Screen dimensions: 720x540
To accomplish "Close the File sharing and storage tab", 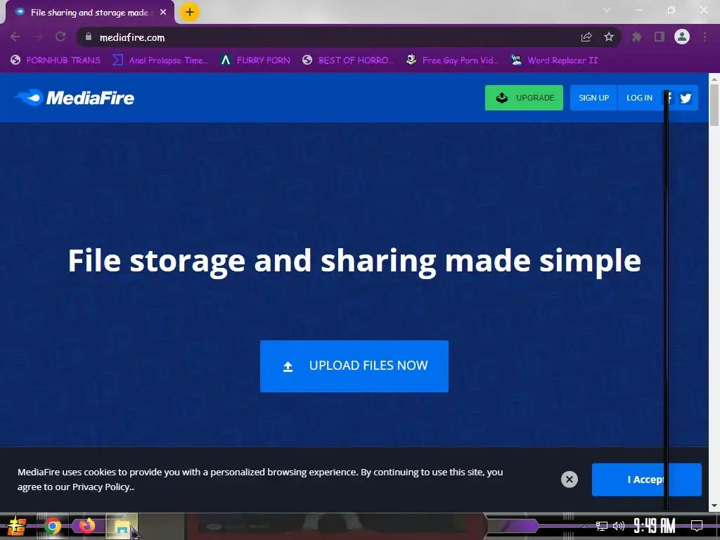I will pyautogui.click(x=163, y=13).
